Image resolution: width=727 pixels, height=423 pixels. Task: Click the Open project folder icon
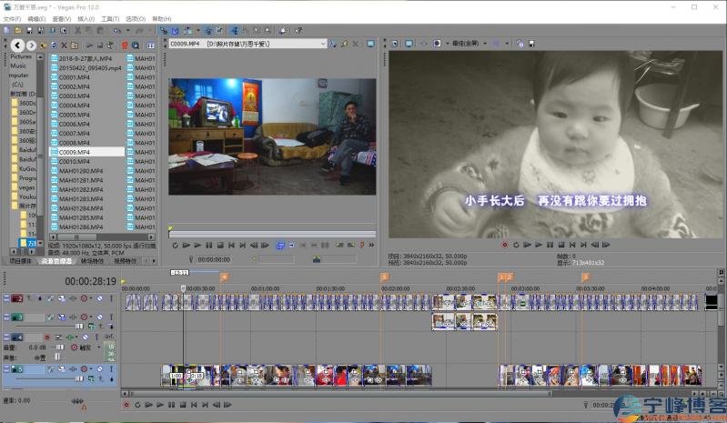coord(17,31)
